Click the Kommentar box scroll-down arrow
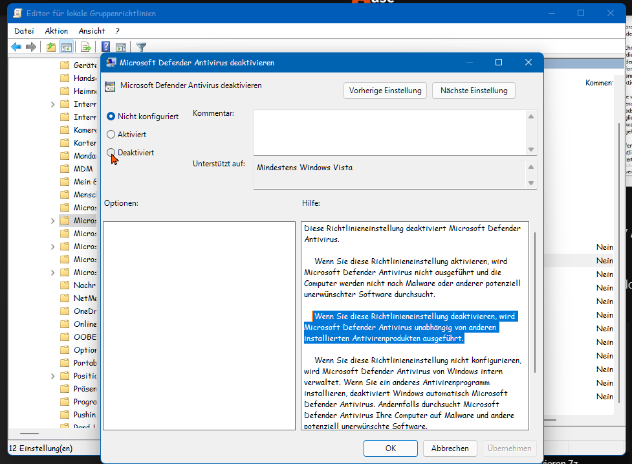632x464 pixels. 531,149
